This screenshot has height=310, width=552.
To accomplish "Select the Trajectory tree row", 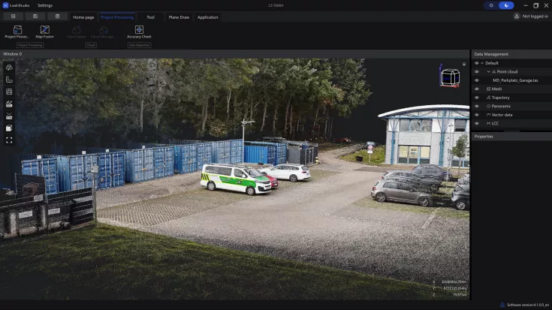I will point(511,98).
